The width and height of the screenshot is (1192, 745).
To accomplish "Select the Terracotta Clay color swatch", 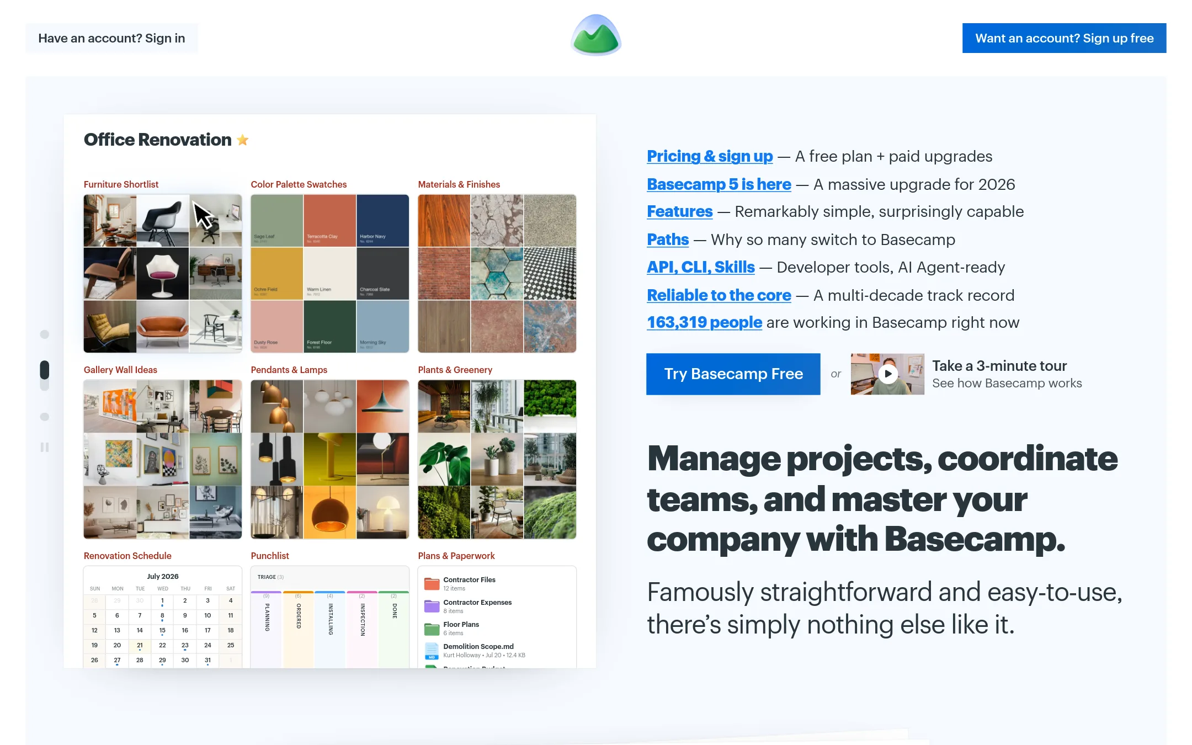I will coord(329,220).
